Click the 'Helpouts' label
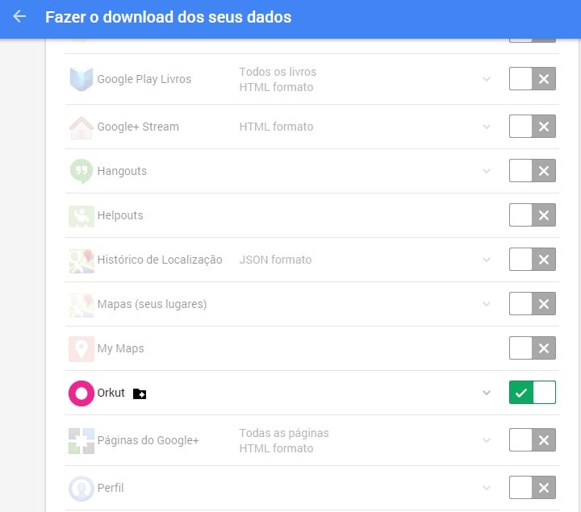 (120, 215)
